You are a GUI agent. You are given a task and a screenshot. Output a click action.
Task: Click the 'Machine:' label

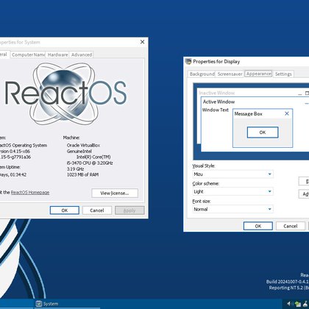click(x=71, y=138)
